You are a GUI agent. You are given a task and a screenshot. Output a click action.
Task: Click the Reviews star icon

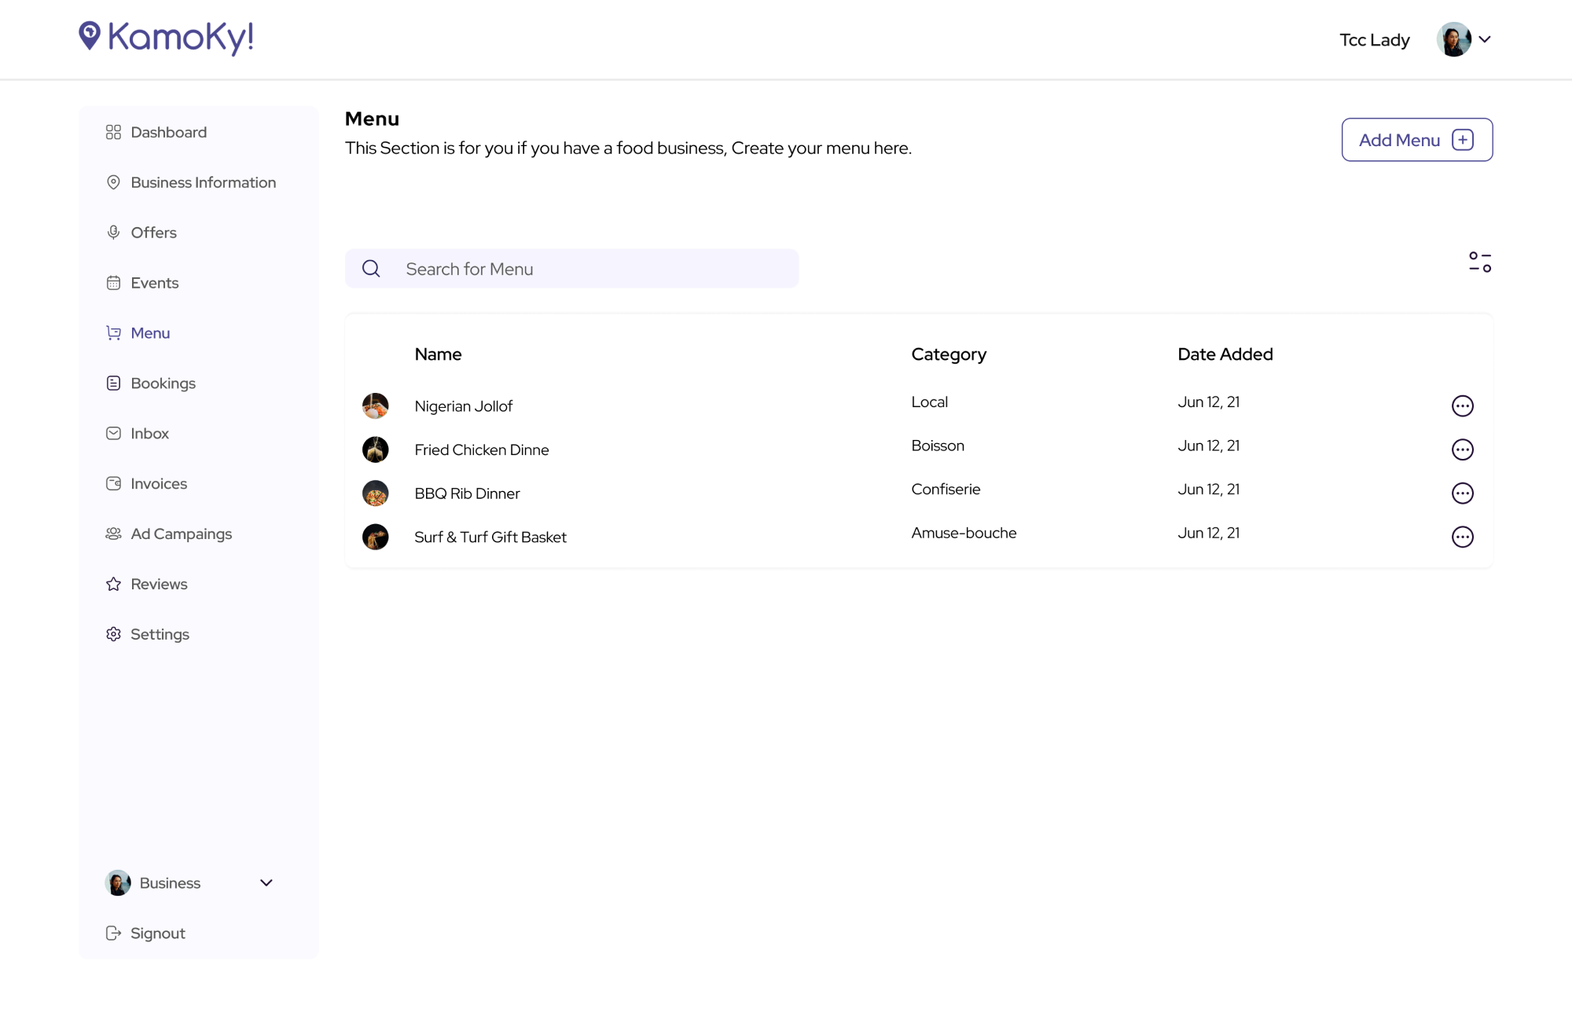tap(113, 584)
